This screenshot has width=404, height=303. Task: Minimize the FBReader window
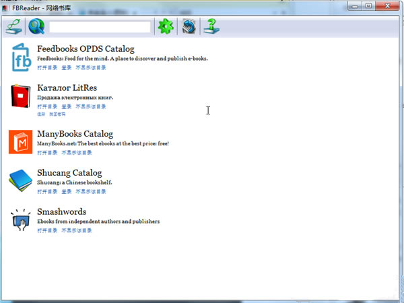[x=355, y=6]
